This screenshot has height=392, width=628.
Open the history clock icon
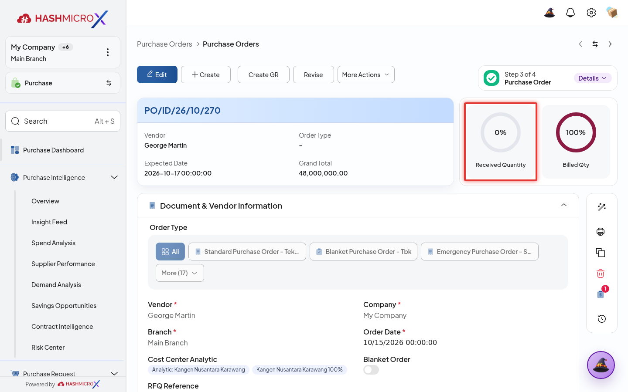(x=602, y=319)
